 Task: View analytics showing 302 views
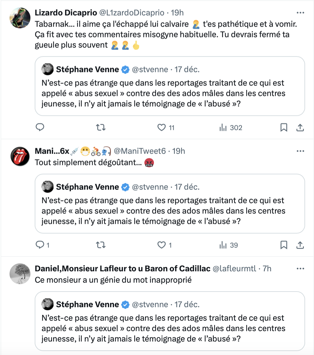[x=230, y=128]
